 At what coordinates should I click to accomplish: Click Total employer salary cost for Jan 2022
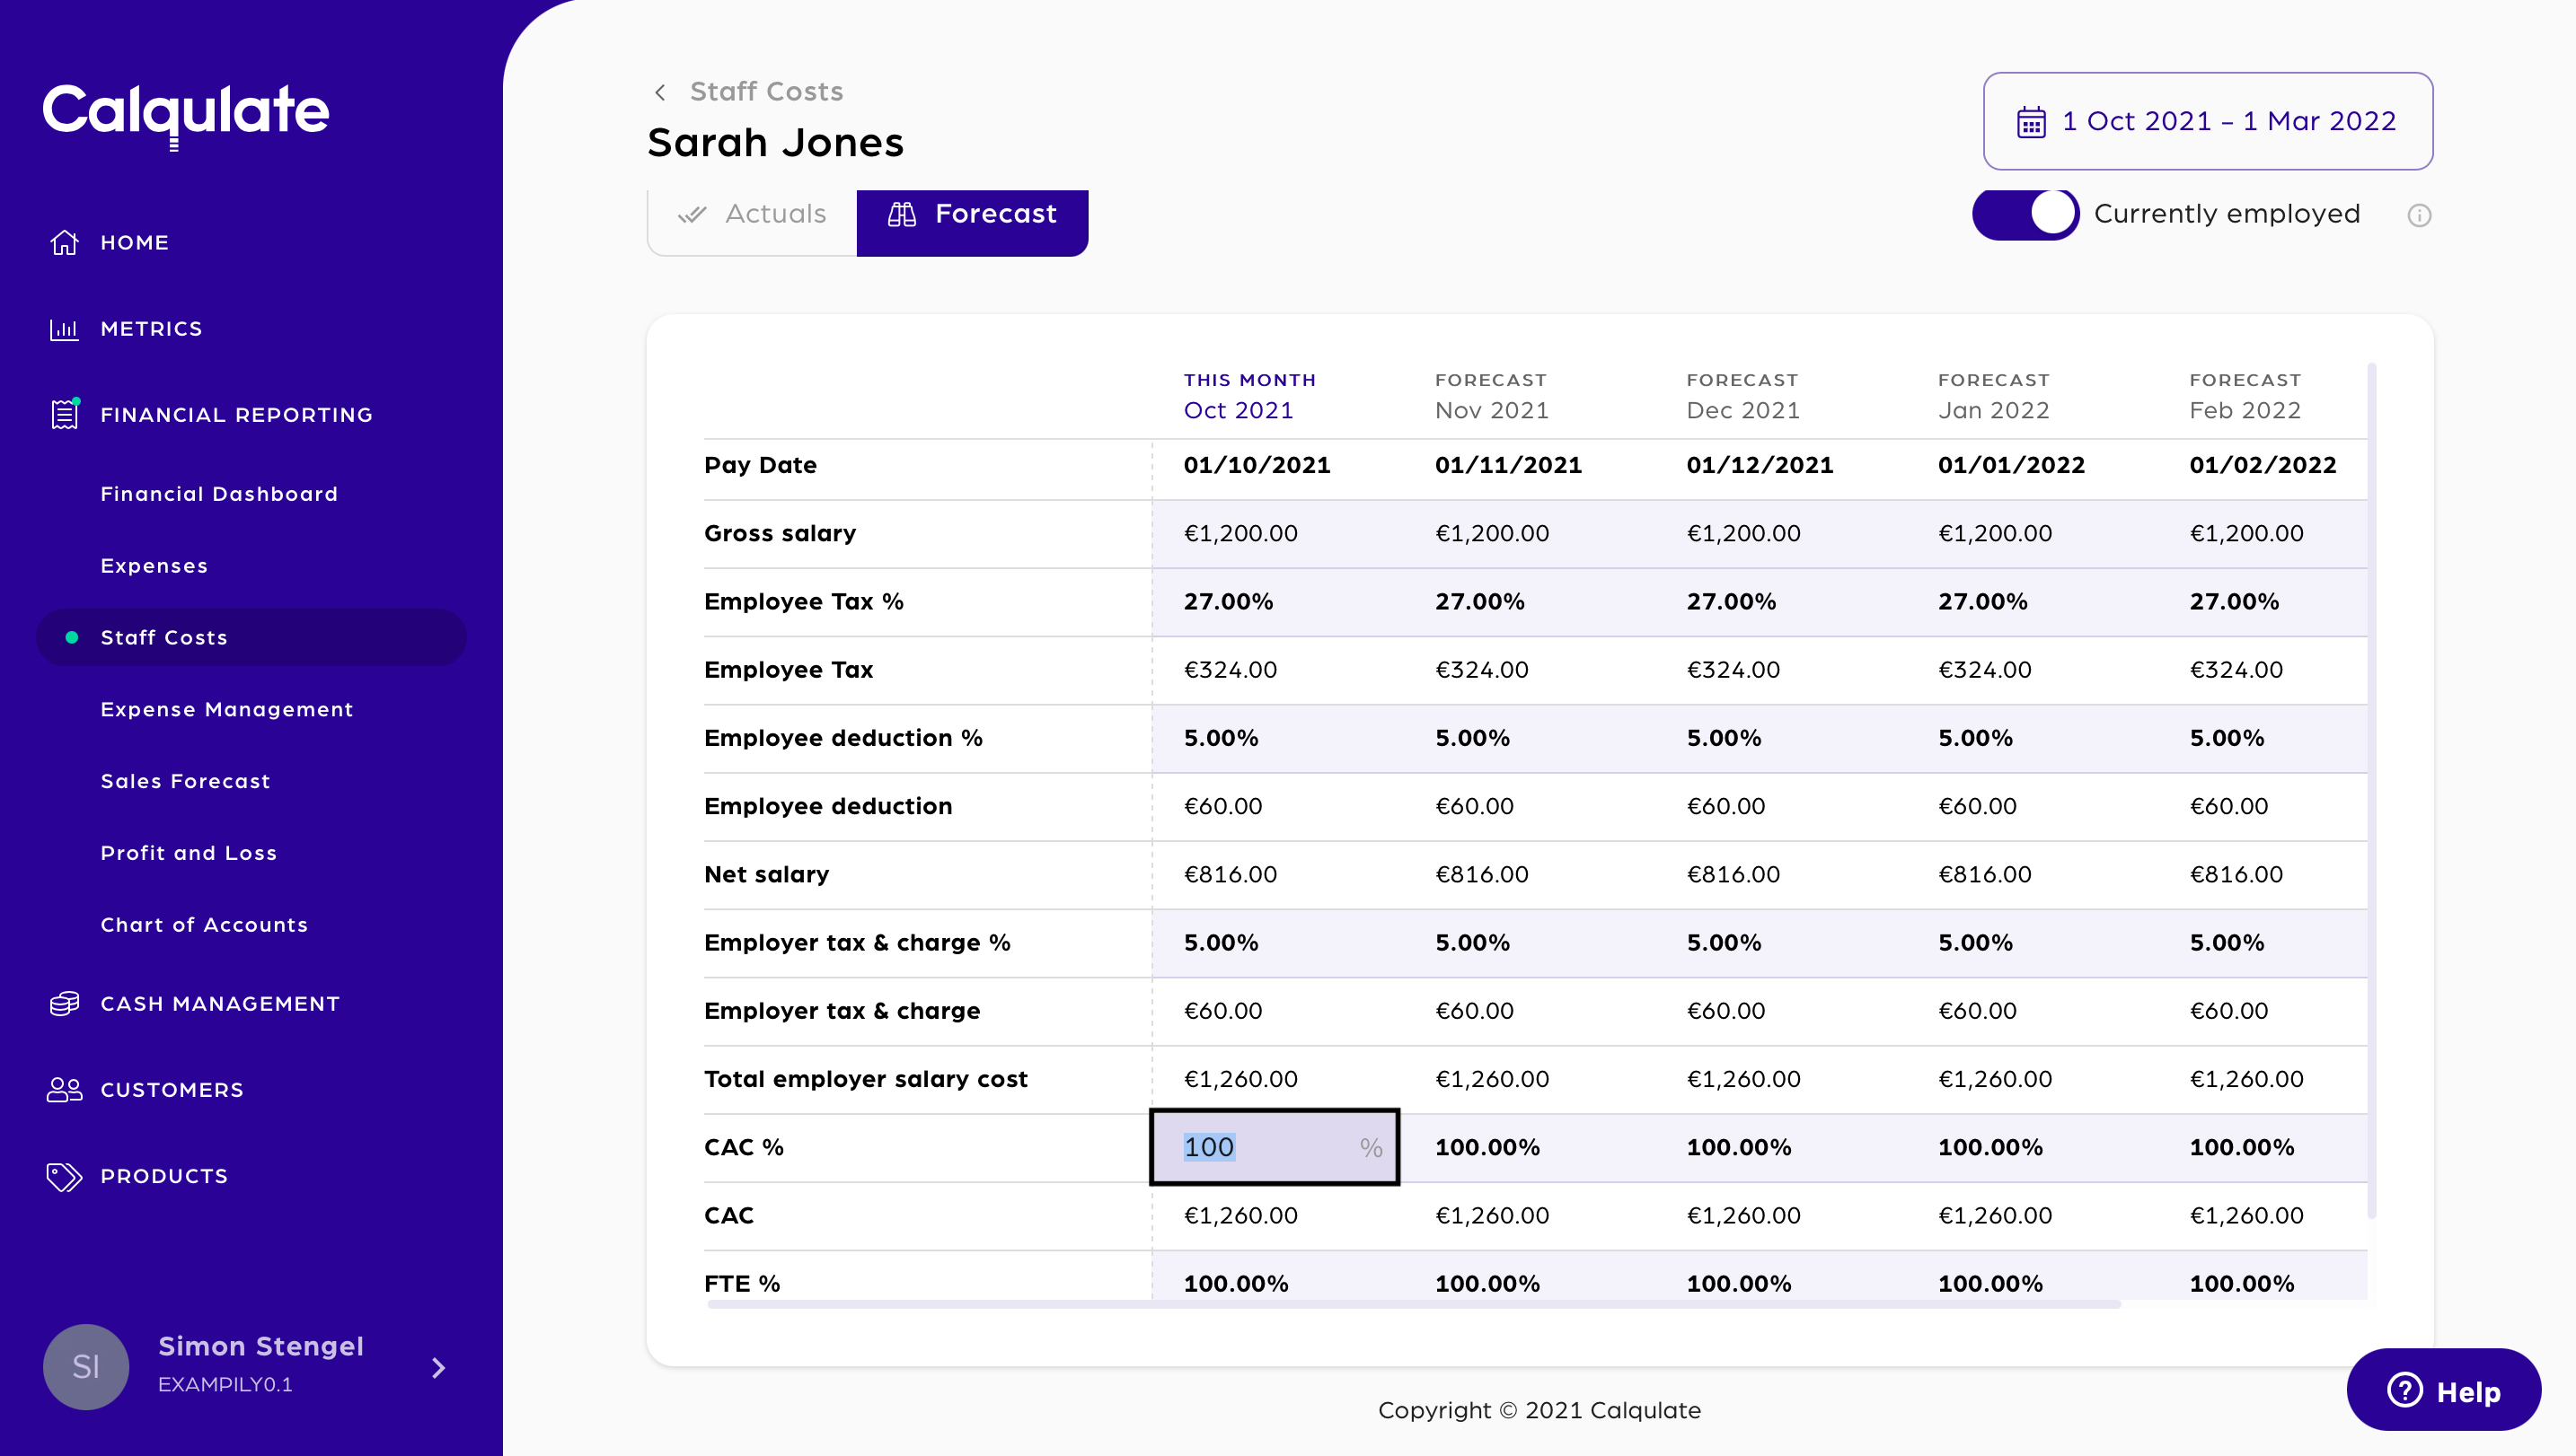click(x=1995, y=1079)
